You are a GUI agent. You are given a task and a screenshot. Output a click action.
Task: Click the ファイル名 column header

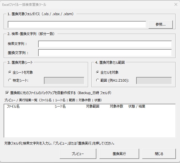pos(13,106)
